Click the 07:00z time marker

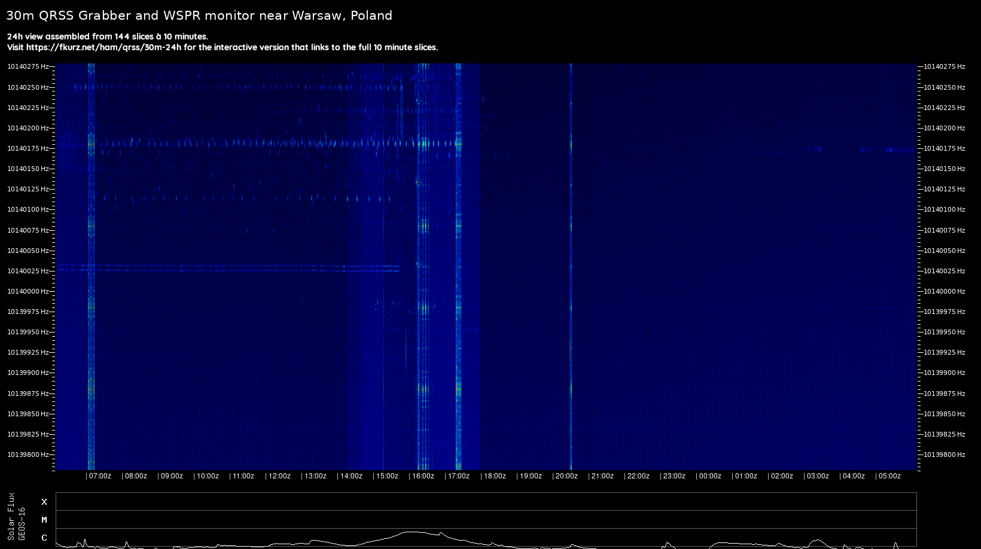point(99,476)
